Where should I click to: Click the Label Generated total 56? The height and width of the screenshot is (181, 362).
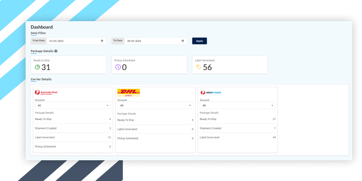tap(207, 67)
